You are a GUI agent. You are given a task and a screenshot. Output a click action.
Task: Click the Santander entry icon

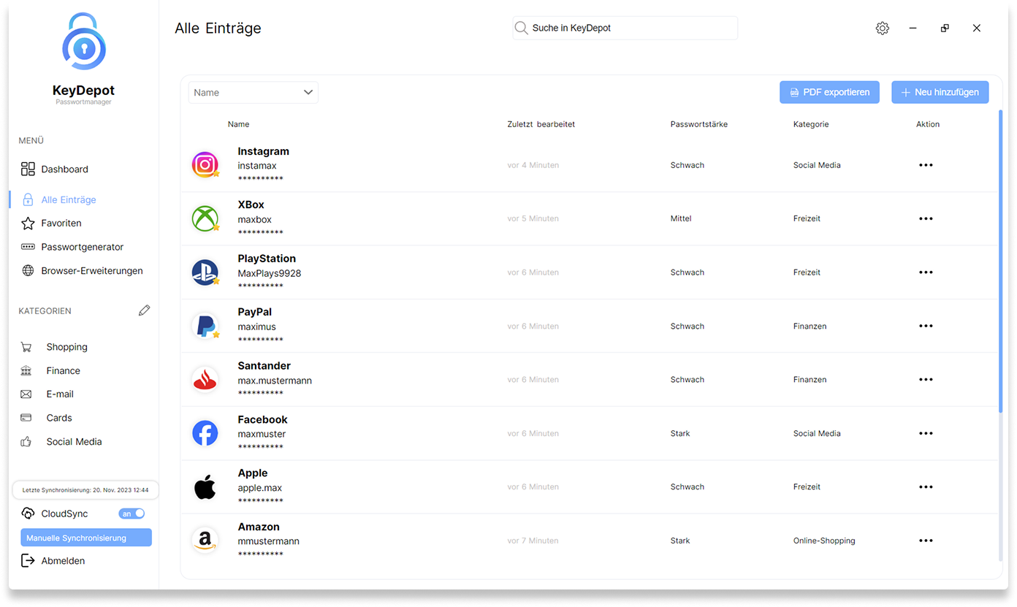pos(205,380)
